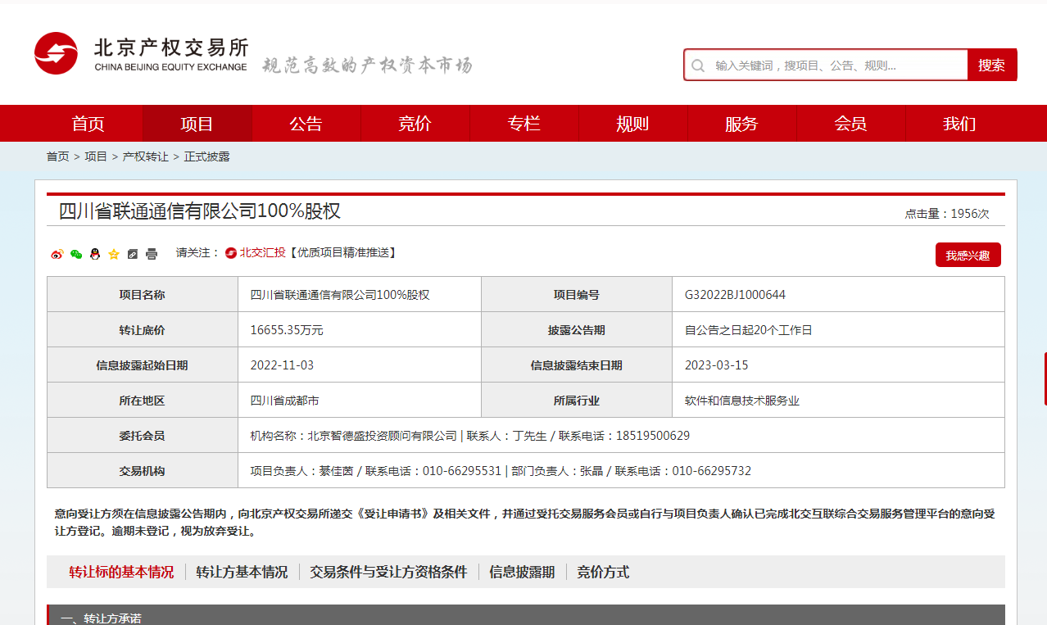Open the 服务 nav menu
The width and height of the screenshot is (1047, 625).
742,124
